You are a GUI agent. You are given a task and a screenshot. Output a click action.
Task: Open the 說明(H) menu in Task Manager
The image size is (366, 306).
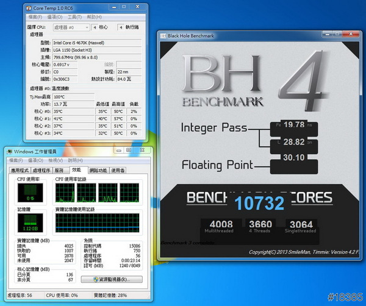click(x=76, y=160)
